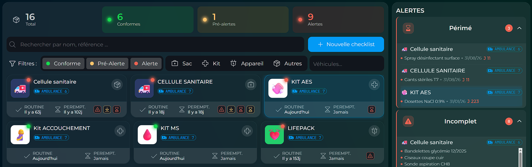
Task: Click the funnel icon next to Filtres
Action: [12, 64]
